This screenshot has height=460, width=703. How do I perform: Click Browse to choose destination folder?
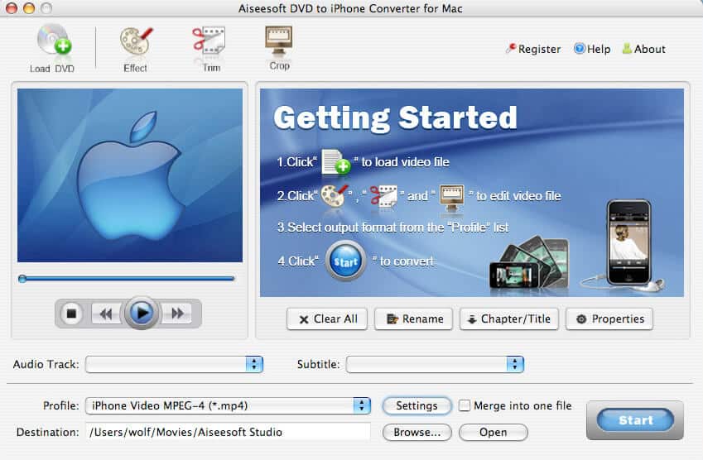(x=417, y=432)
